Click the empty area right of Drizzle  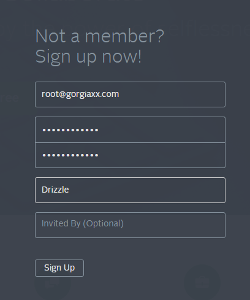(147, 190)
